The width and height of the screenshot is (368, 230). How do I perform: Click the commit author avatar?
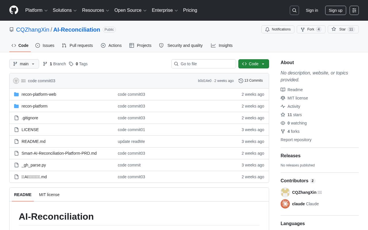coord(16,81)
